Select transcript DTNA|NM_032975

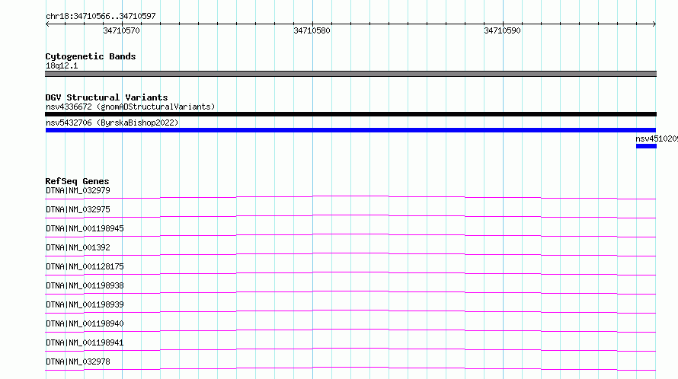pyautogui.click(x=78, y=209)
